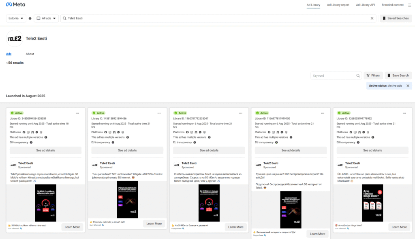Click Learn More on the 50 Mbit/s rohkem ad
The height and width of the screenshot is (239, 415).
(72, 227)
